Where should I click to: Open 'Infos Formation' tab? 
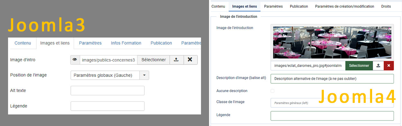(x=126, y=43)
